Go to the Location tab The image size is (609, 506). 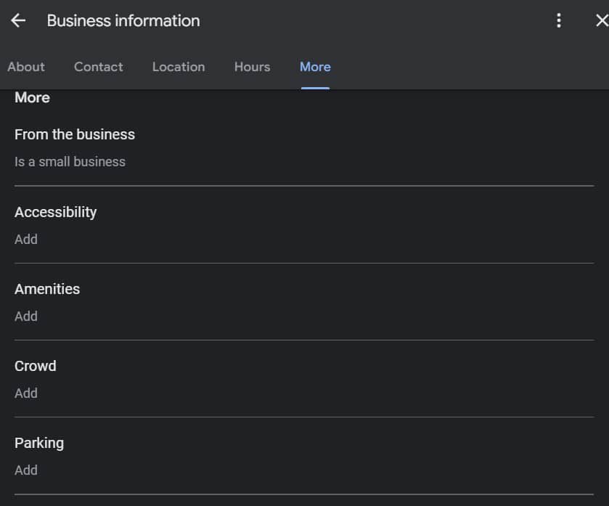pos(179,67)
